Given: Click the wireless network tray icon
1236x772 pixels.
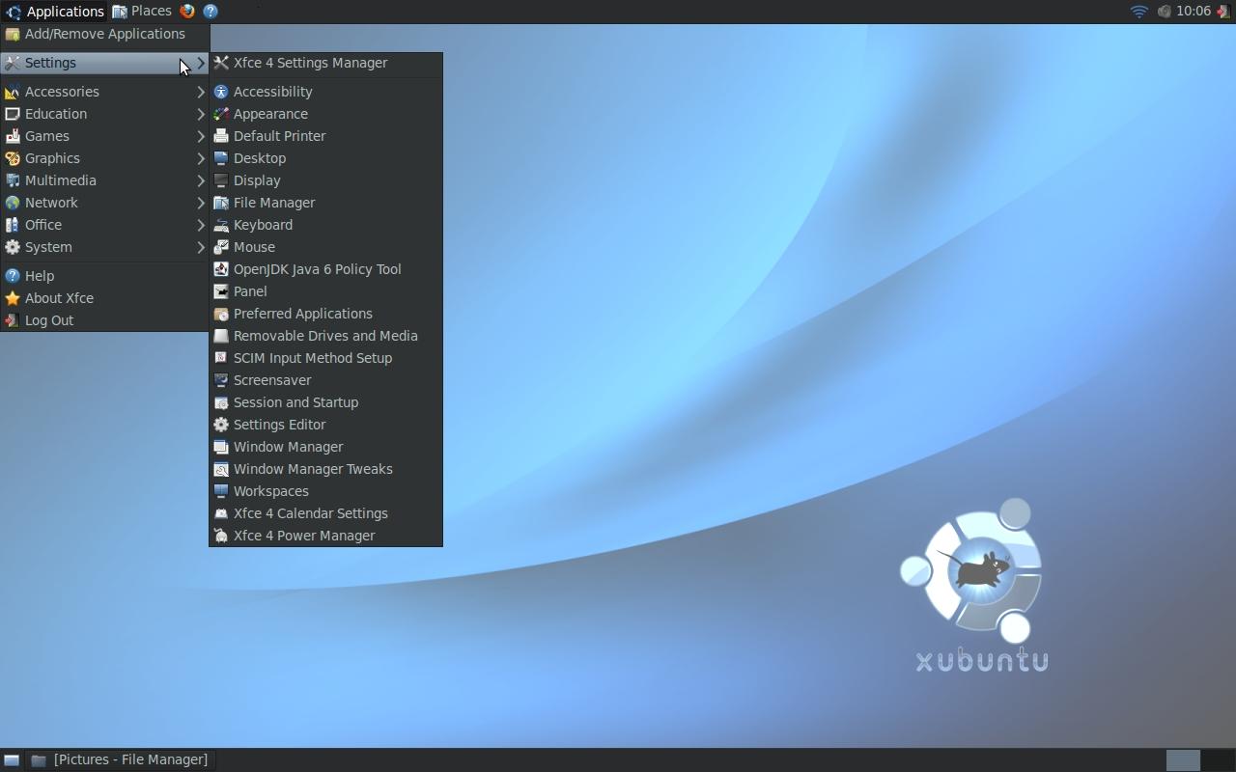Looking at the screenshot, I should [x=1138, y=11].
